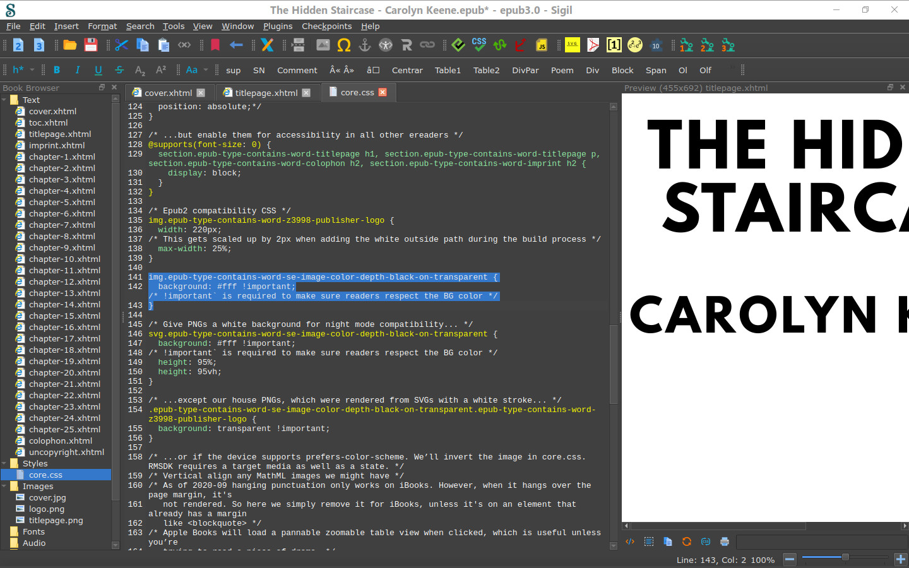Viewport: 909px width, 568px height.
Task: Float the Preview panel
Action: (x=890, y=87)
